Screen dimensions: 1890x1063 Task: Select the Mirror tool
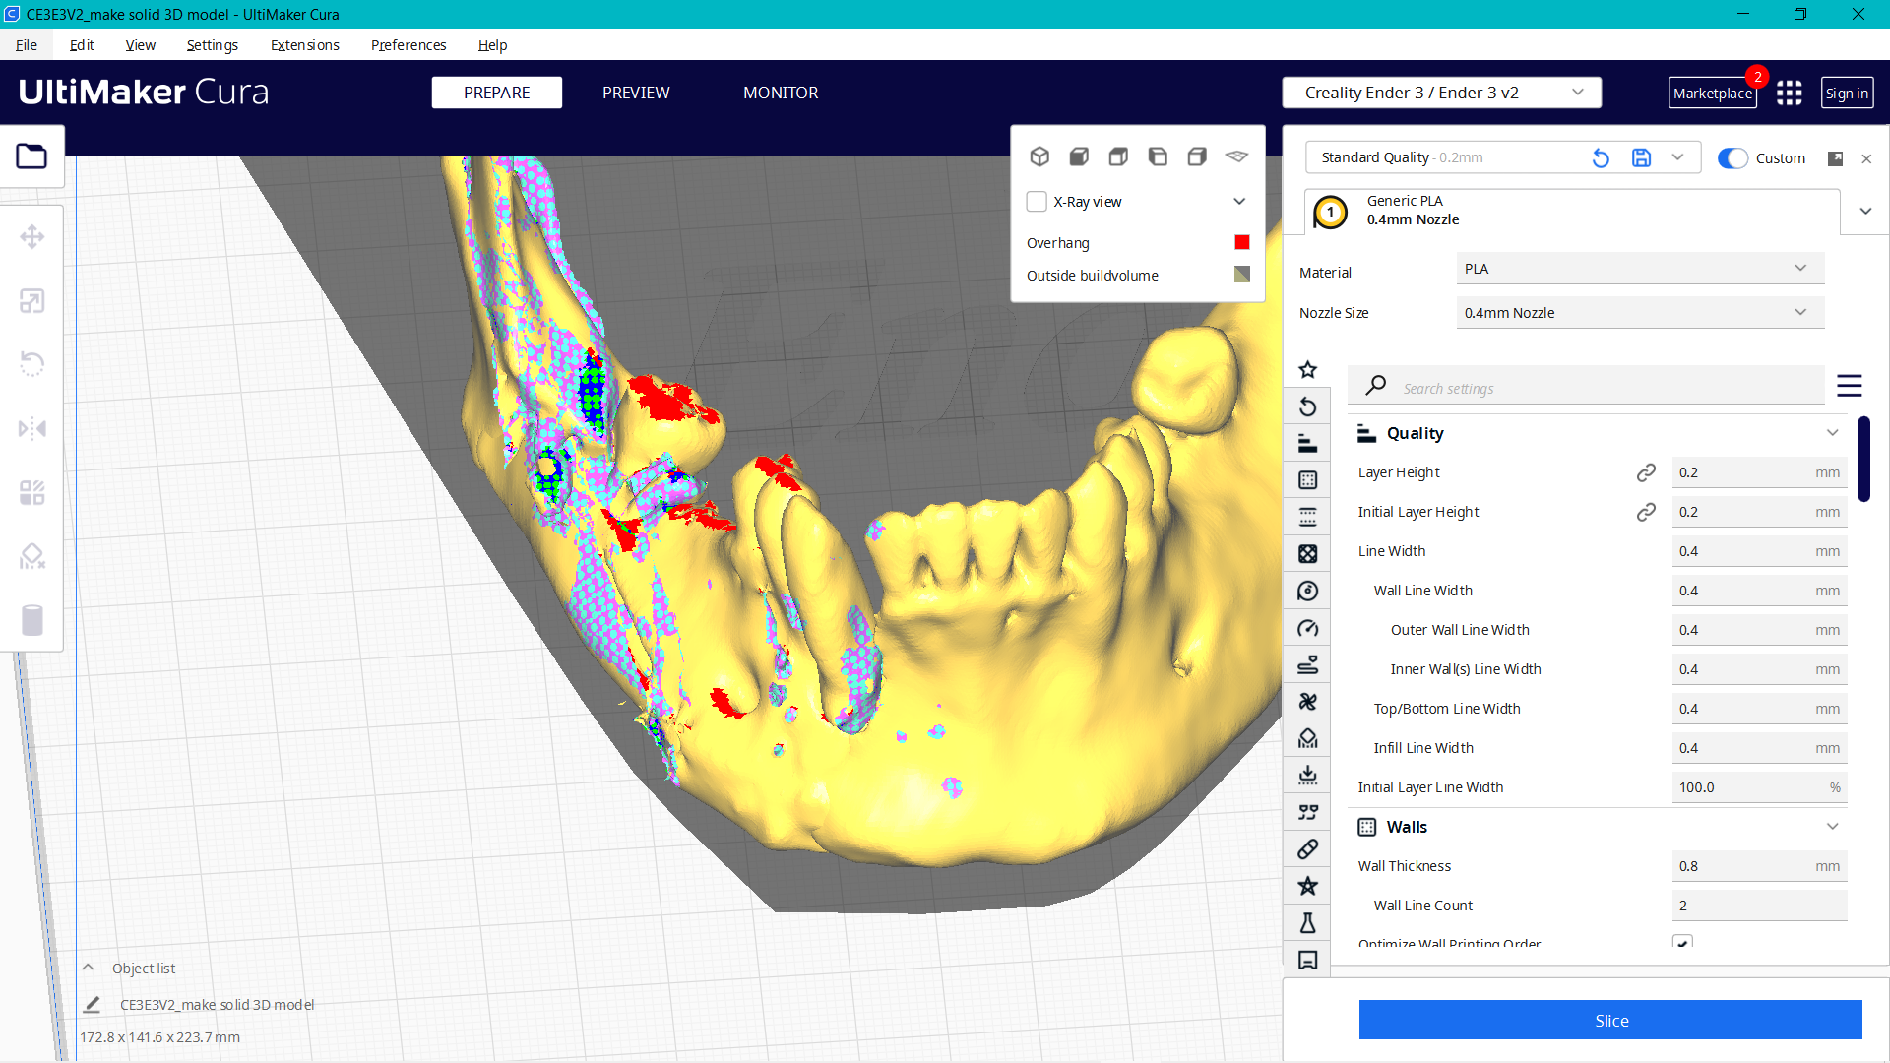pyautogui.click(x=32, y=427)
